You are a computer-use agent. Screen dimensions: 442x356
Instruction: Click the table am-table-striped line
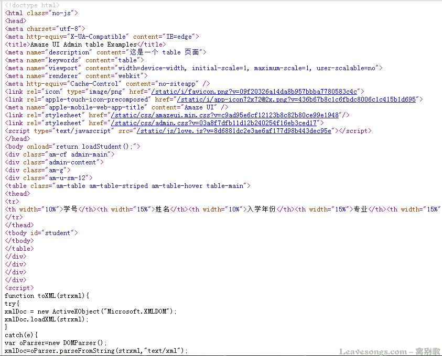(127, 186)
